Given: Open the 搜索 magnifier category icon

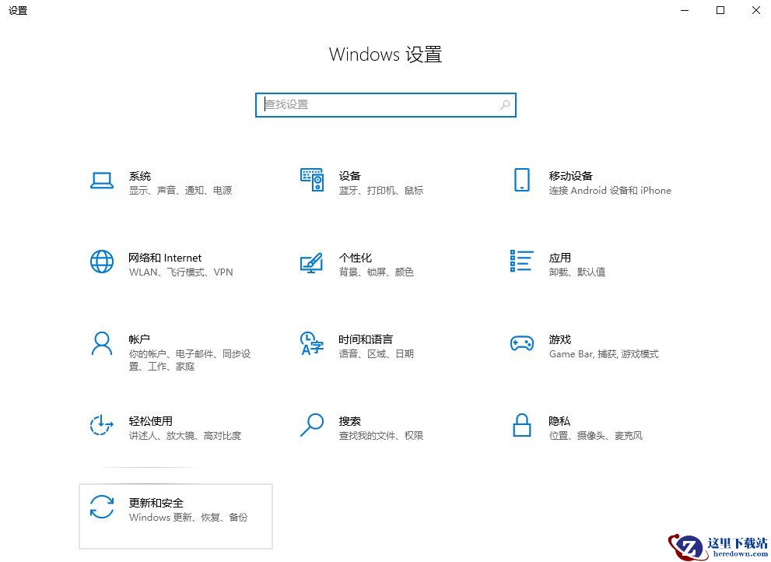Looking at the screenshot, I should 312,425.
